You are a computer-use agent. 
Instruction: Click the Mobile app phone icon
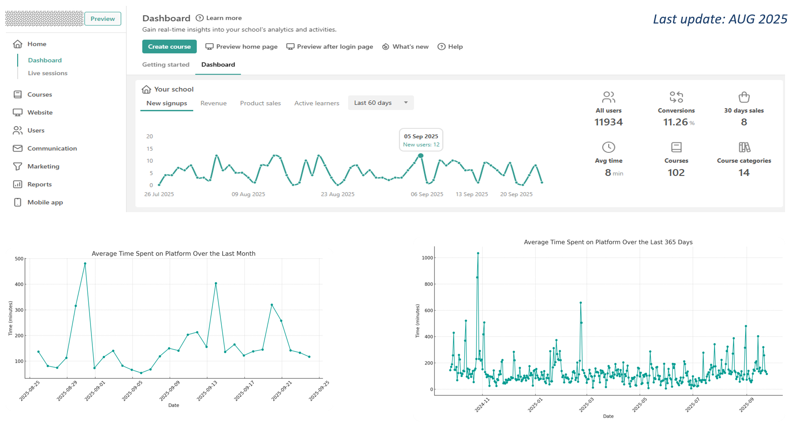coord(18,202)
